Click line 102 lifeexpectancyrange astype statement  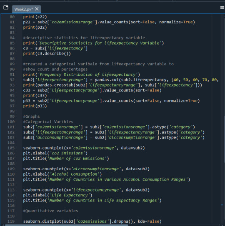coord(114,132)
